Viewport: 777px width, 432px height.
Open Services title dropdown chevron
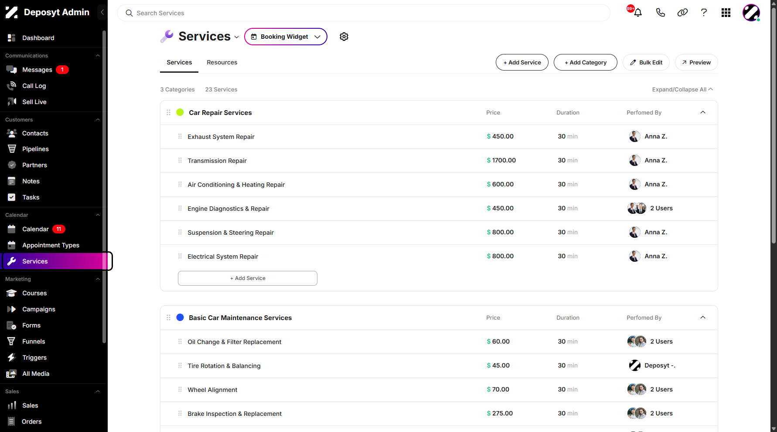[x=236, y=37]
